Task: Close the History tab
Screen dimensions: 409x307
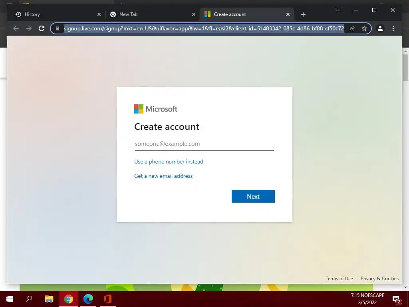Action: [99, 14]
